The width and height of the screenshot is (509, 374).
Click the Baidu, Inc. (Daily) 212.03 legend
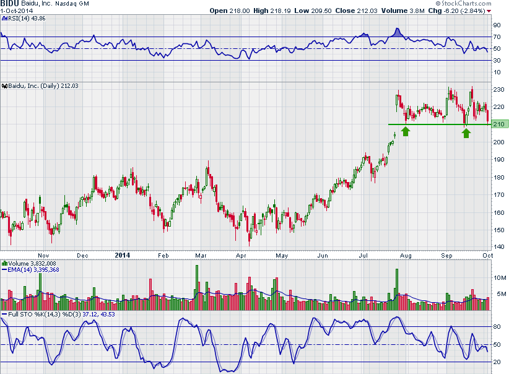tap(43, 86)
